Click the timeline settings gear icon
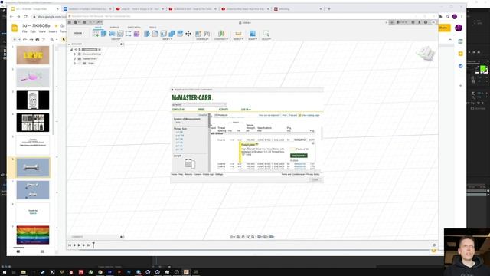490x276 pixels. pos(434,245)
